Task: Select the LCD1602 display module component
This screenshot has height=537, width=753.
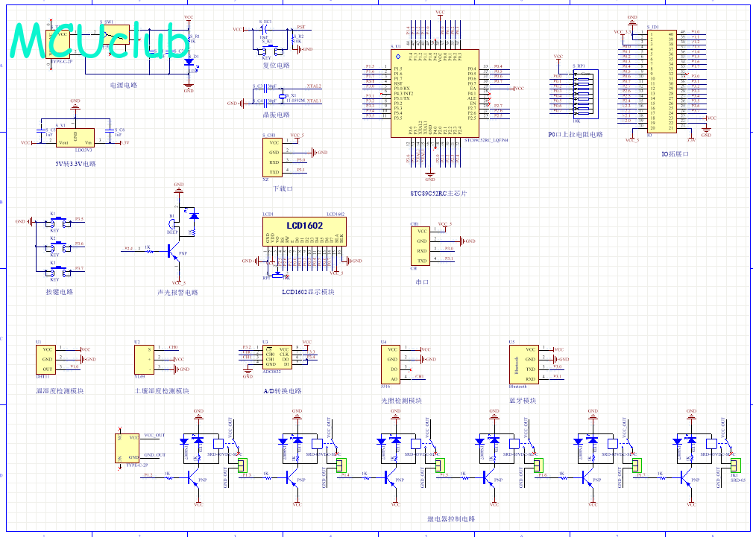Action: [303, 232]
